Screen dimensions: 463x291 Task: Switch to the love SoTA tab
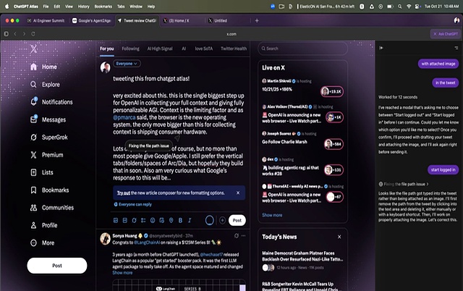point(204,48)
